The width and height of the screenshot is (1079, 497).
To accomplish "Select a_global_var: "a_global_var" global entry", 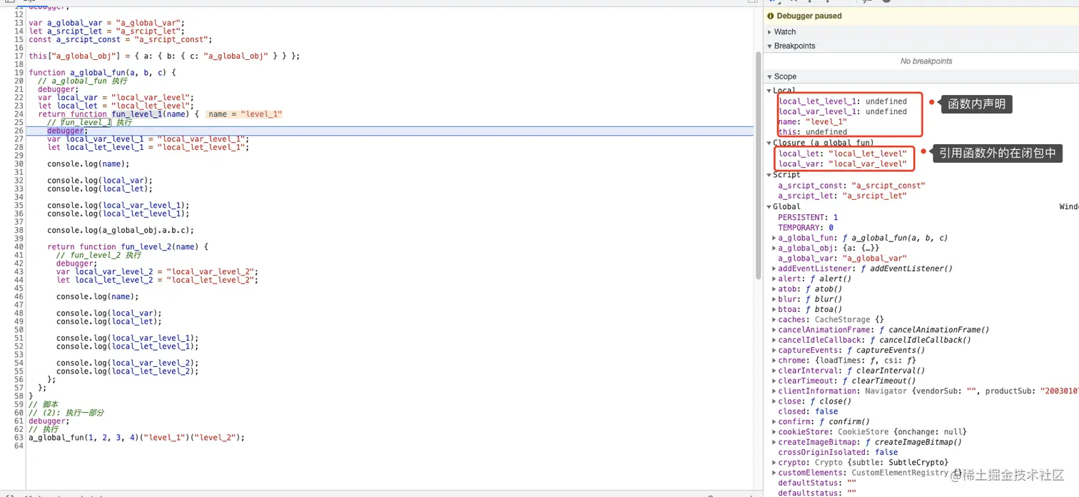I will (842, 258).
